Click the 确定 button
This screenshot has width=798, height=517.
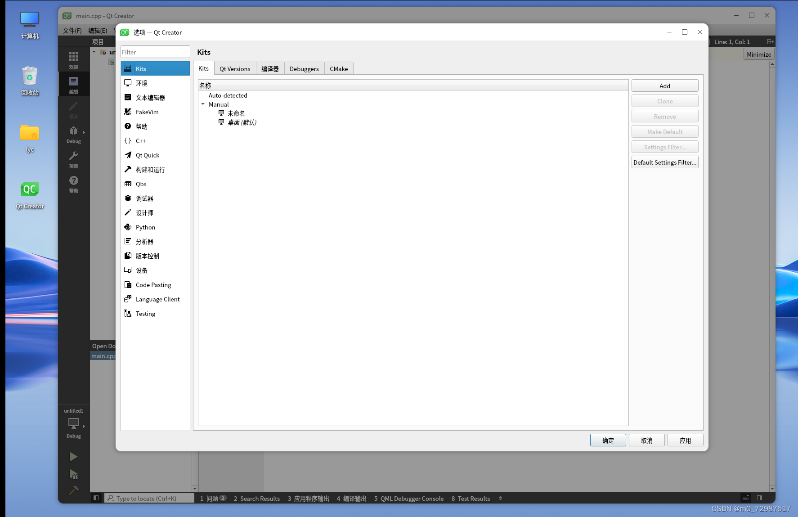pyautogui.click(x=608, y=441)
